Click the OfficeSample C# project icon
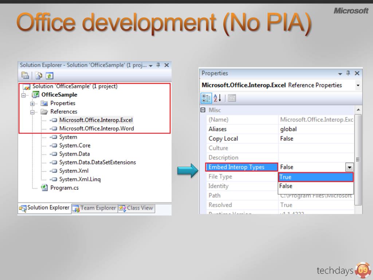373x280 pixels. pos(35,95)
